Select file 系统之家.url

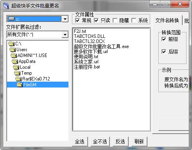(x=86, y=62)
